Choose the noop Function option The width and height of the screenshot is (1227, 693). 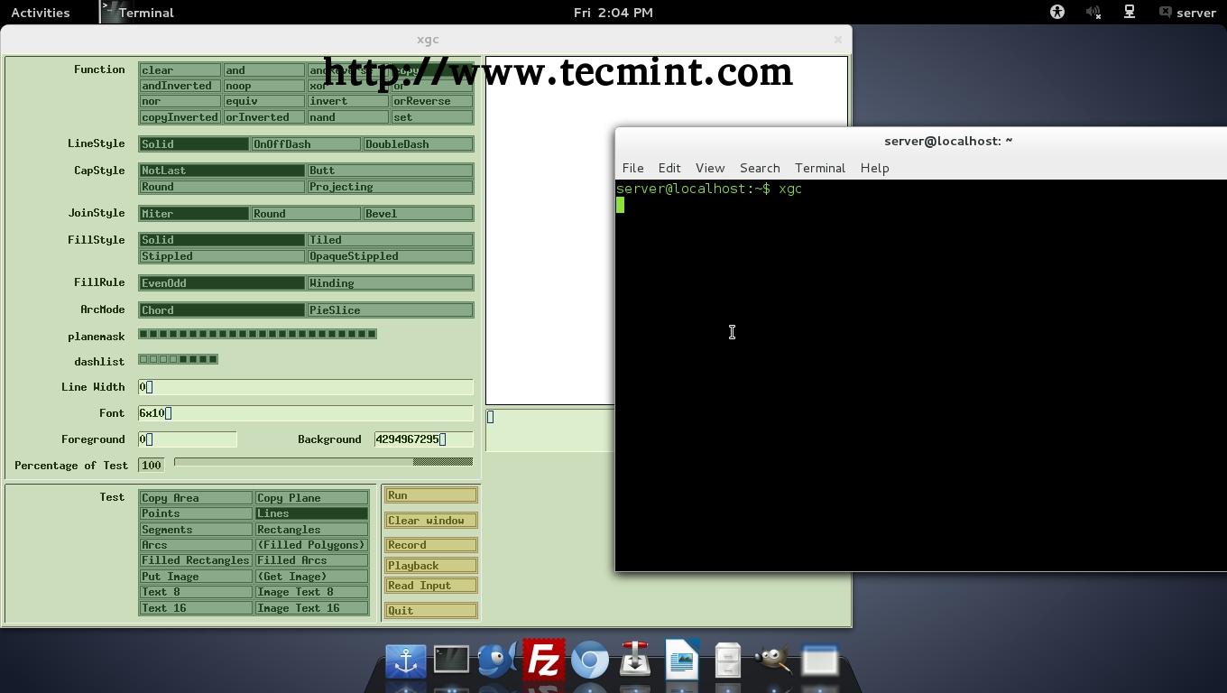point(263,86)
